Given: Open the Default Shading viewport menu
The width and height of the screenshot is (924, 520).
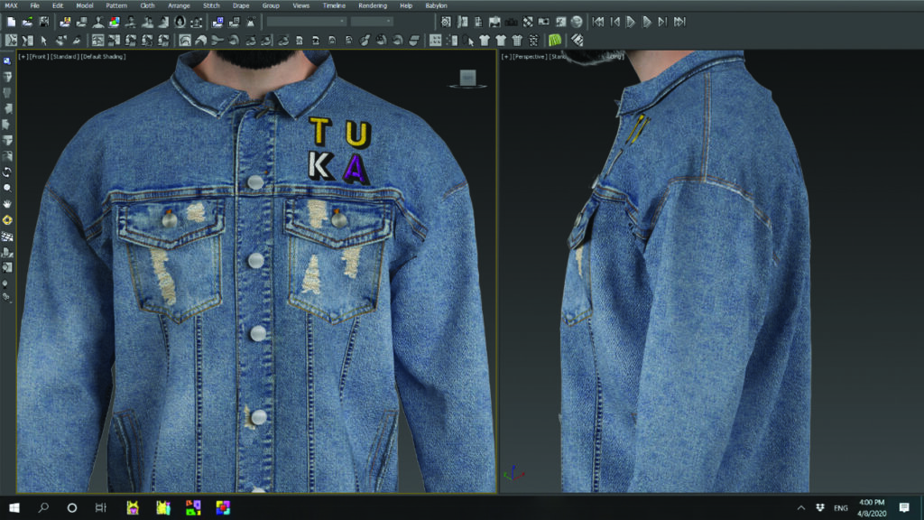Looking at the screenshot, I should (x=104, y=57).
